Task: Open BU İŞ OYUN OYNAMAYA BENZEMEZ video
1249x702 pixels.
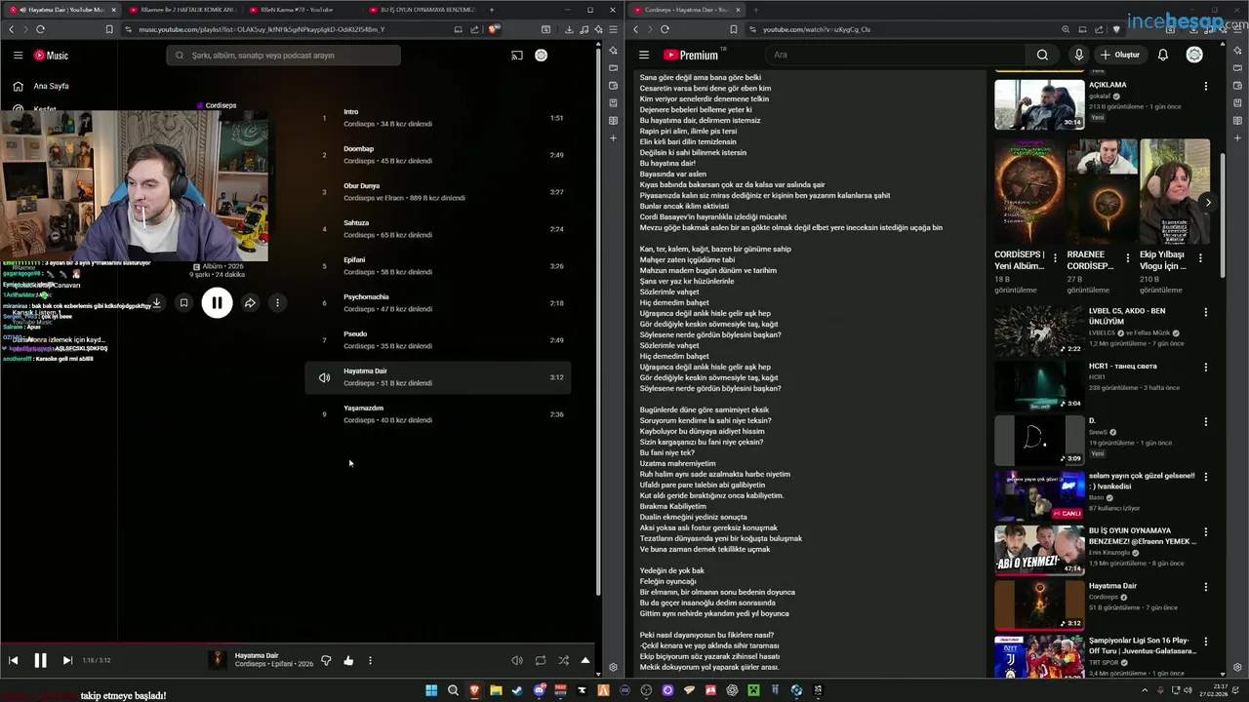Action: coord(1039,549)
